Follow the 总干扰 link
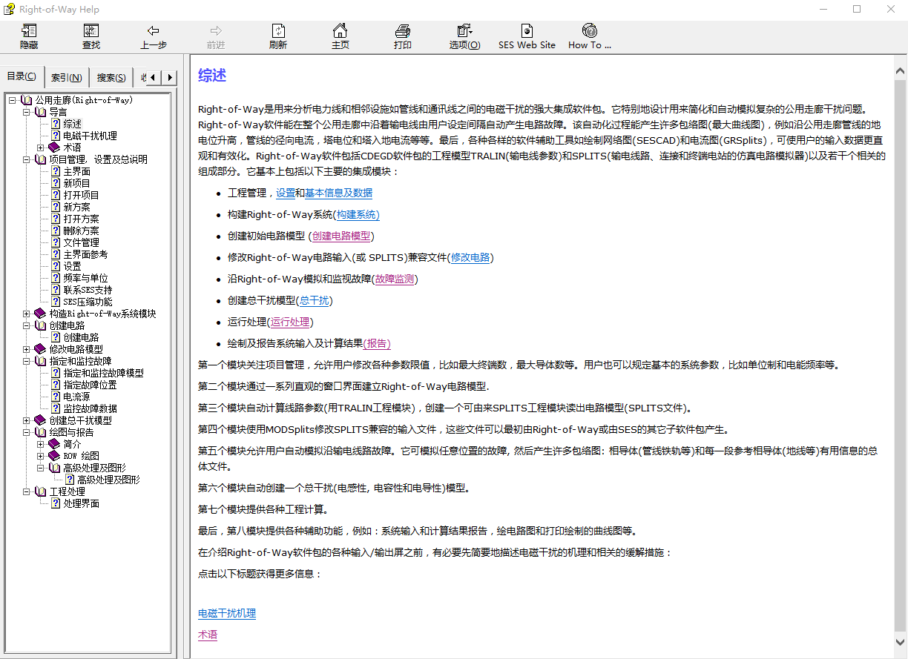Screen dimensions: 908x659 tap(315, 300)
